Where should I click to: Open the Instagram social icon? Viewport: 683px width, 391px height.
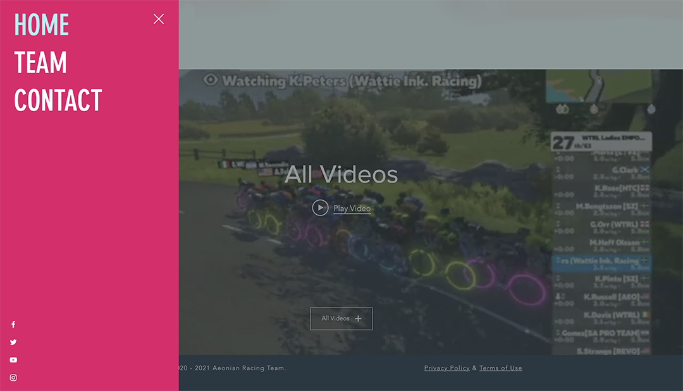tap(13, 378)
